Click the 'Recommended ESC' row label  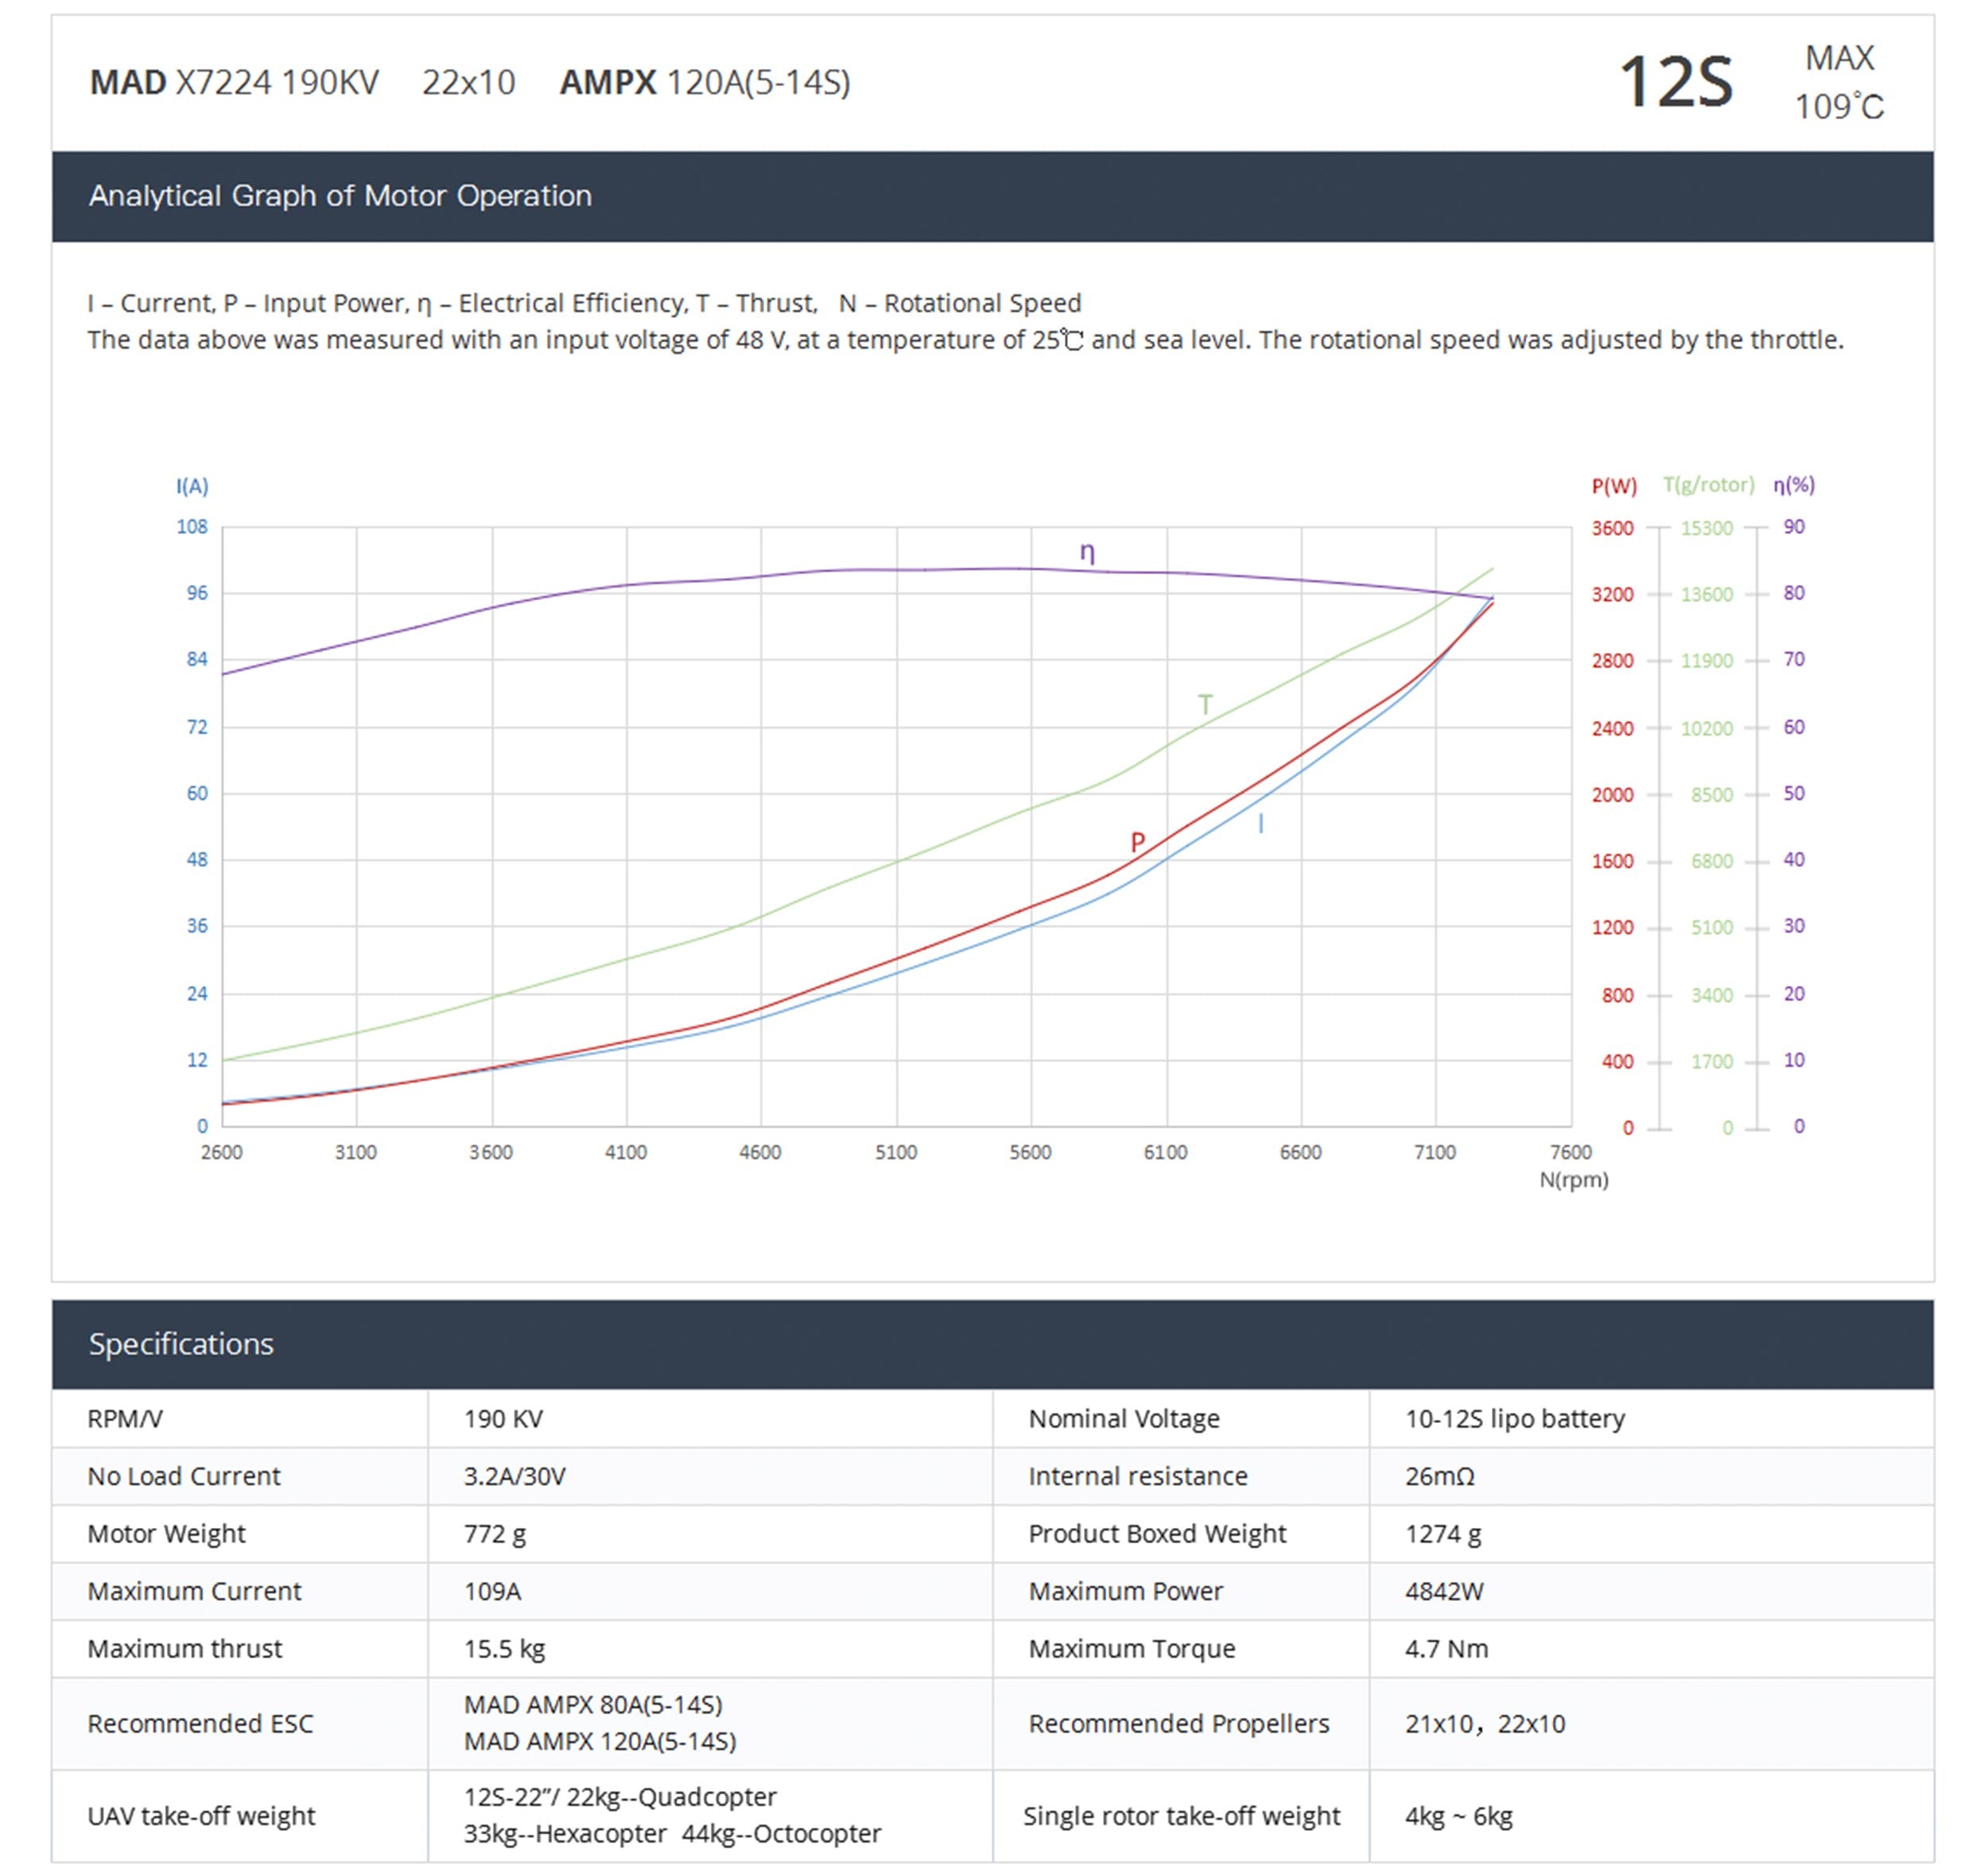(200, 1724)
